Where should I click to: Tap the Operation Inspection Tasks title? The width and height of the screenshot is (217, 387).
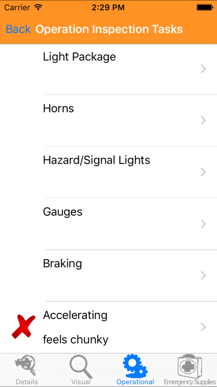tap(109, 29)
